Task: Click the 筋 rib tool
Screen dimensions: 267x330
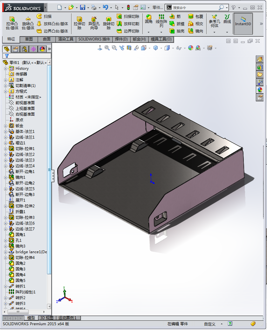Action: (175, 17)
